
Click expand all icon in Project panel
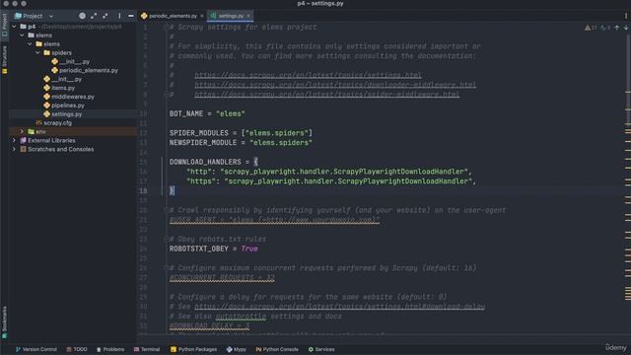(94, 16)
